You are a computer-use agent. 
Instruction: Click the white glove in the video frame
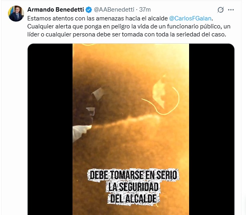pyautogui.click(x=81, y=133)
